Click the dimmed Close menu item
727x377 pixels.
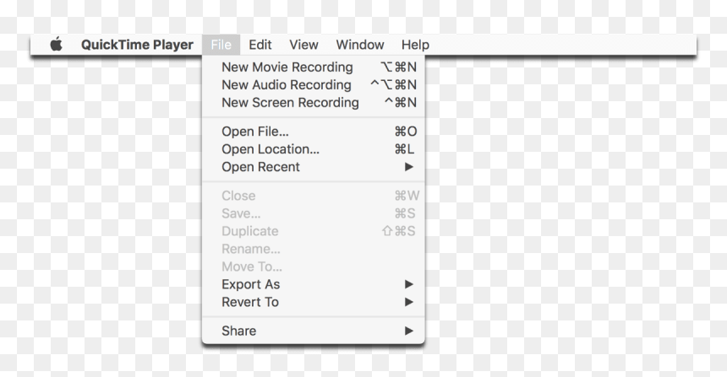(314, 196)
